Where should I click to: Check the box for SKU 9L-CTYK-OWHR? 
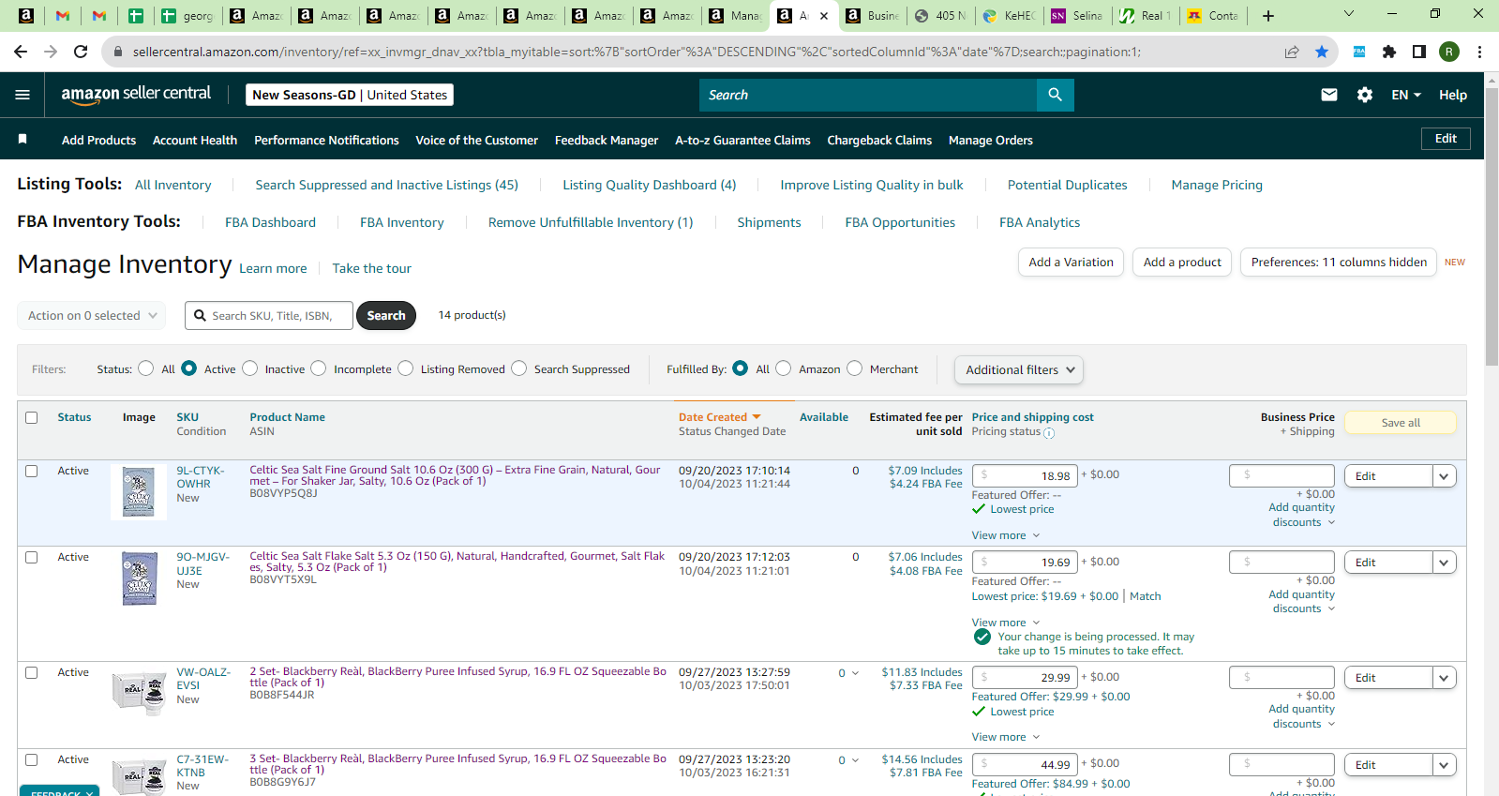32,471
